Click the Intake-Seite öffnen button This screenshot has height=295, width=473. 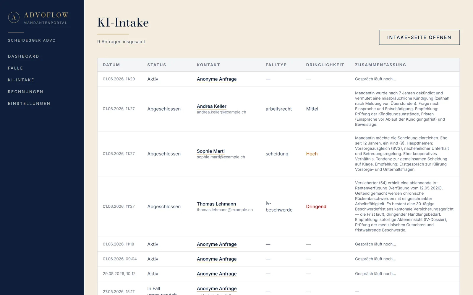[x=419, y=37]
